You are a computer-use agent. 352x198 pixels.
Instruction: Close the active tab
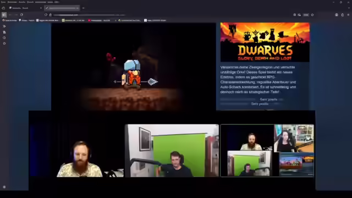click(x=77, y=8)
